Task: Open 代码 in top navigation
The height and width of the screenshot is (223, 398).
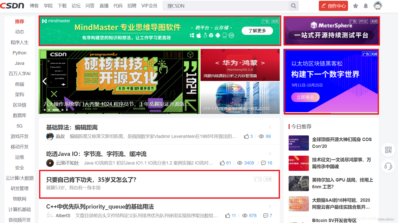Action: pyautogui.click(x=118, y=6)
